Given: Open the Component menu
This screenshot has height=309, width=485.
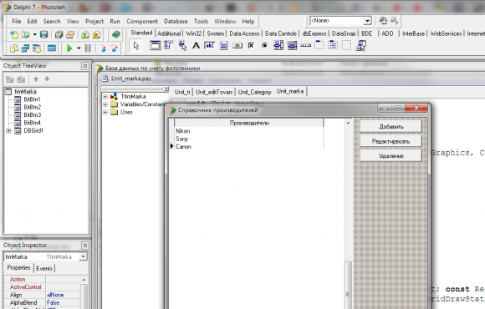Looking at the screenshot, I should 142,22.
